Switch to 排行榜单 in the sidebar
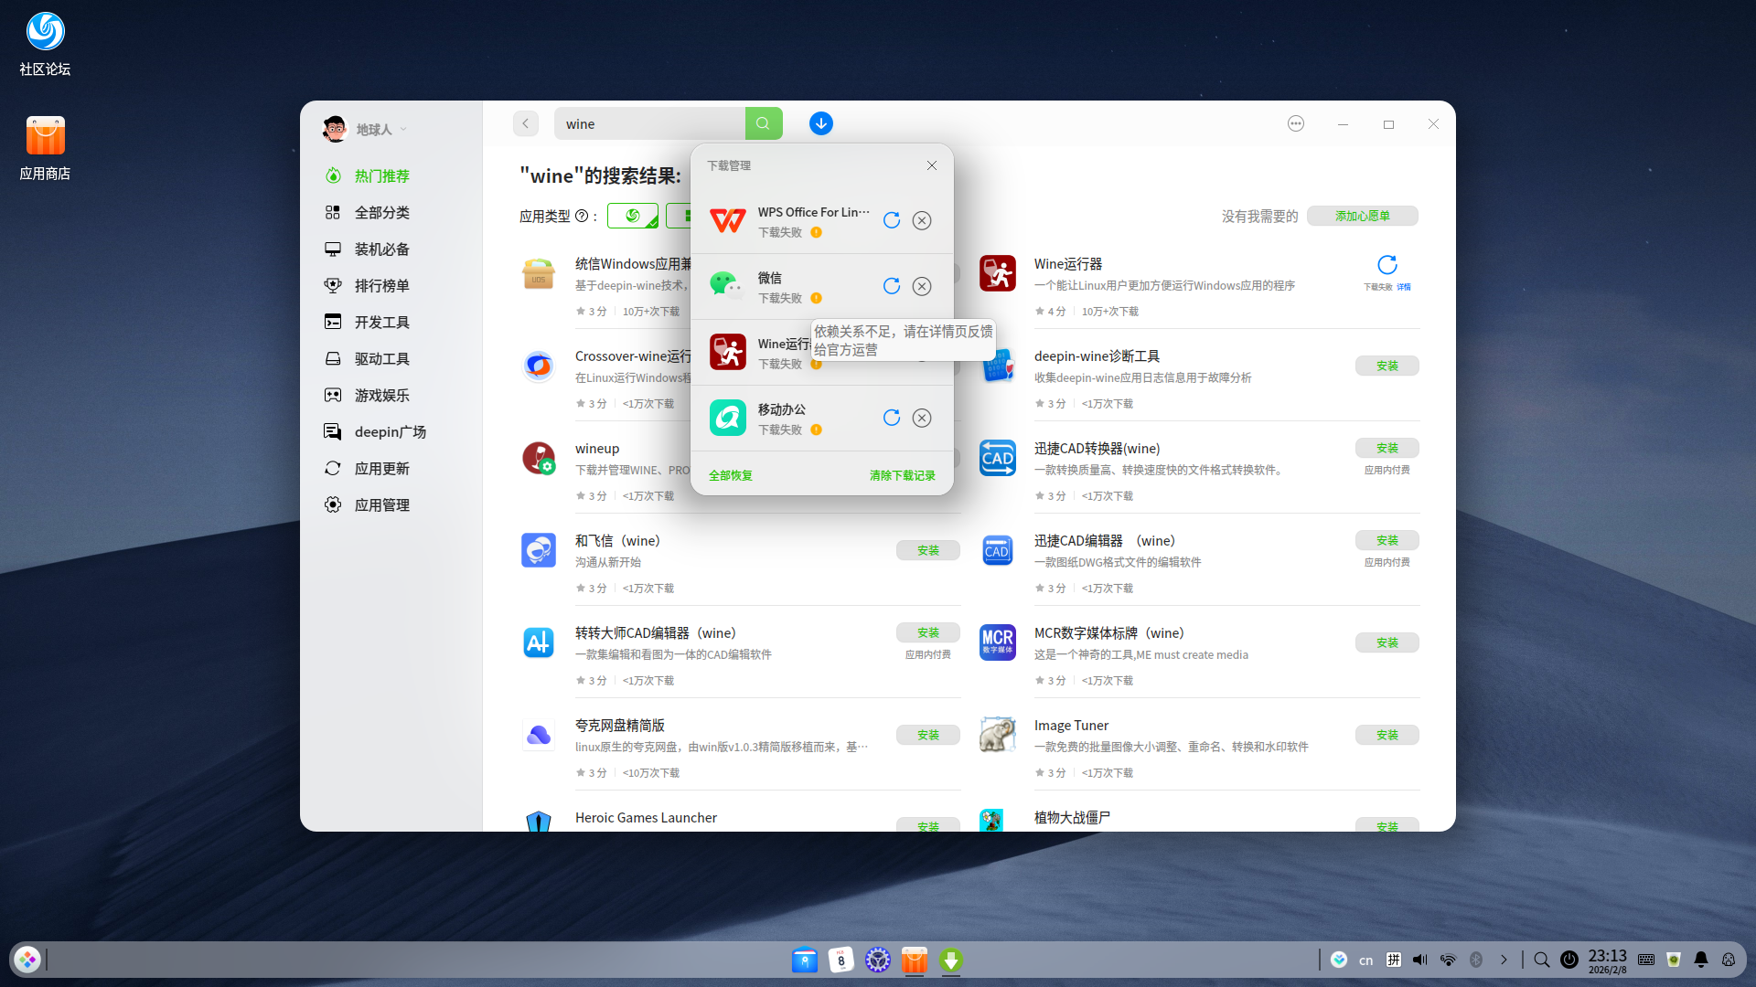This screenshot has height=987, width=1756. point(381,285)
